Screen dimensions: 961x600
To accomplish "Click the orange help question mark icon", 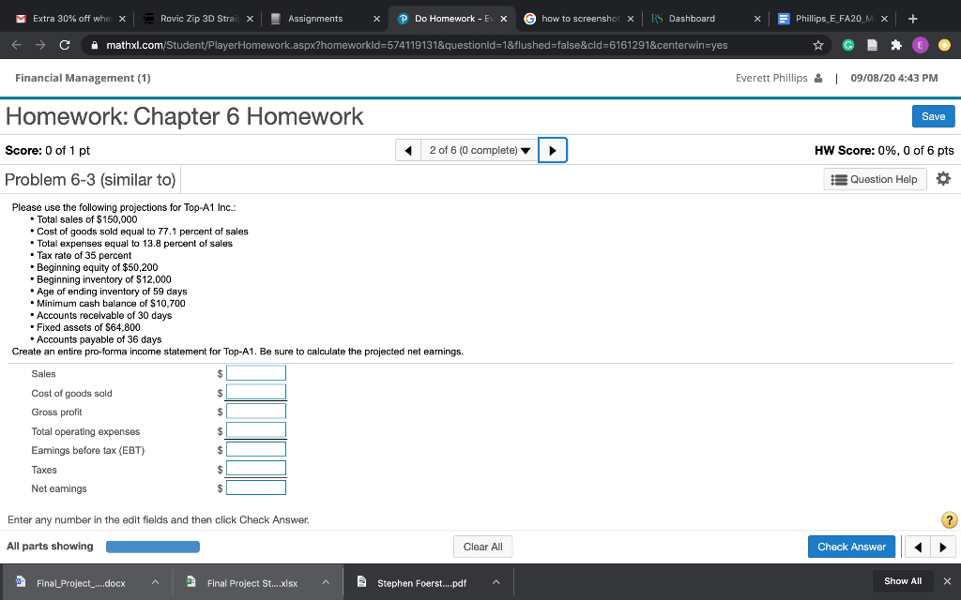I will (948, 519).
